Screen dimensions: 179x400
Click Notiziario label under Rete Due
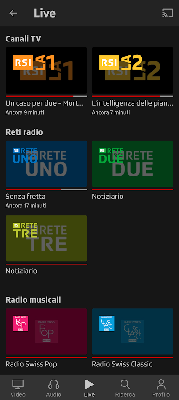108,197
